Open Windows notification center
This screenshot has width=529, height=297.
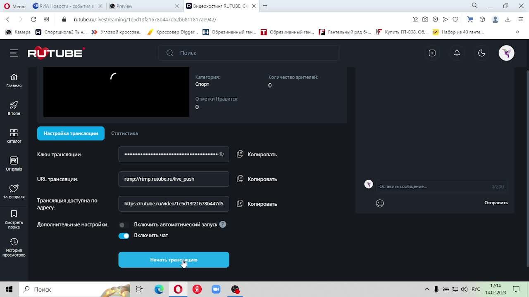point(516,289)
